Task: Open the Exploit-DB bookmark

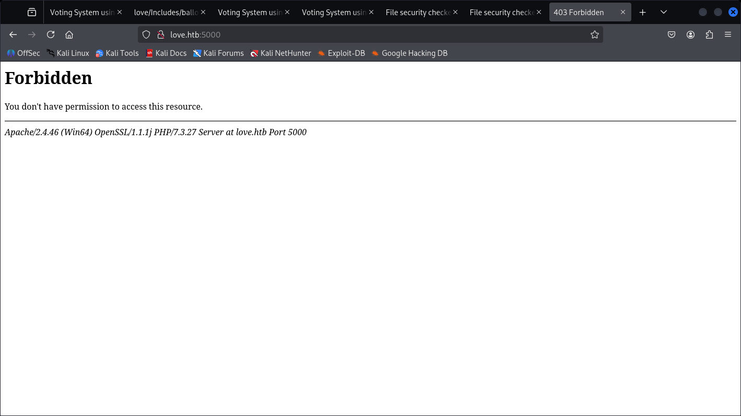Action: (341, 53)
